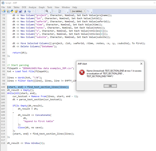Viewport: 156px width, 151px height.
Task: Expand toolbar overflow arrow after search icon
Action: [x=50, y=12]
